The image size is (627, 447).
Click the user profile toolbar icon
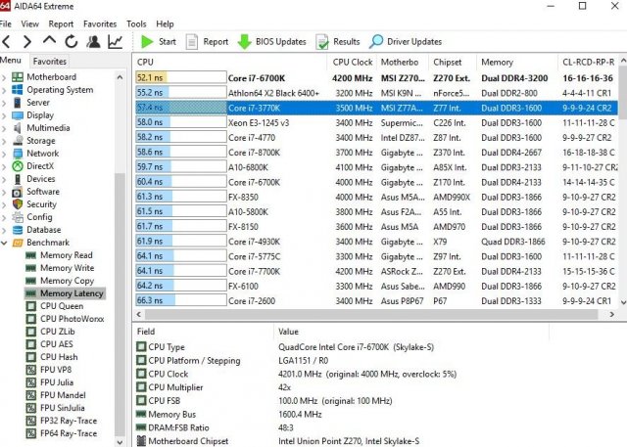click(93, 42)
